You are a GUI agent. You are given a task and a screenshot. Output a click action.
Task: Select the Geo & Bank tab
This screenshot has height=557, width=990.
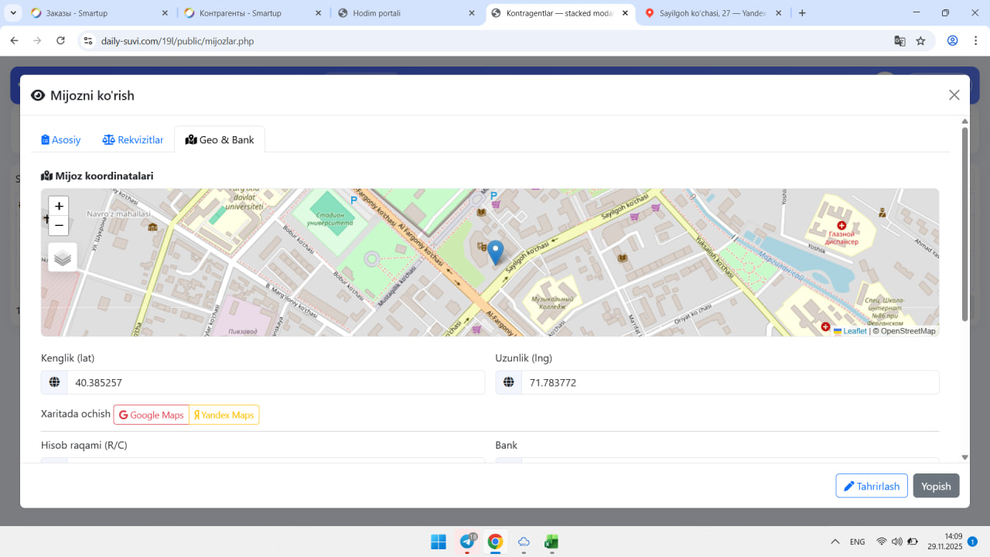220,140
